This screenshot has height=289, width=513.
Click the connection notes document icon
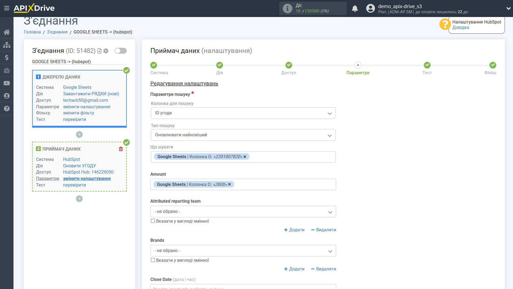tap(99, 51)
